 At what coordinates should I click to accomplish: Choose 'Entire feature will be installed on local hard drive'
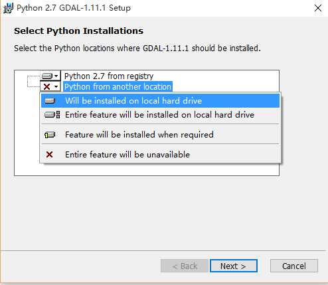coord(160,115)
